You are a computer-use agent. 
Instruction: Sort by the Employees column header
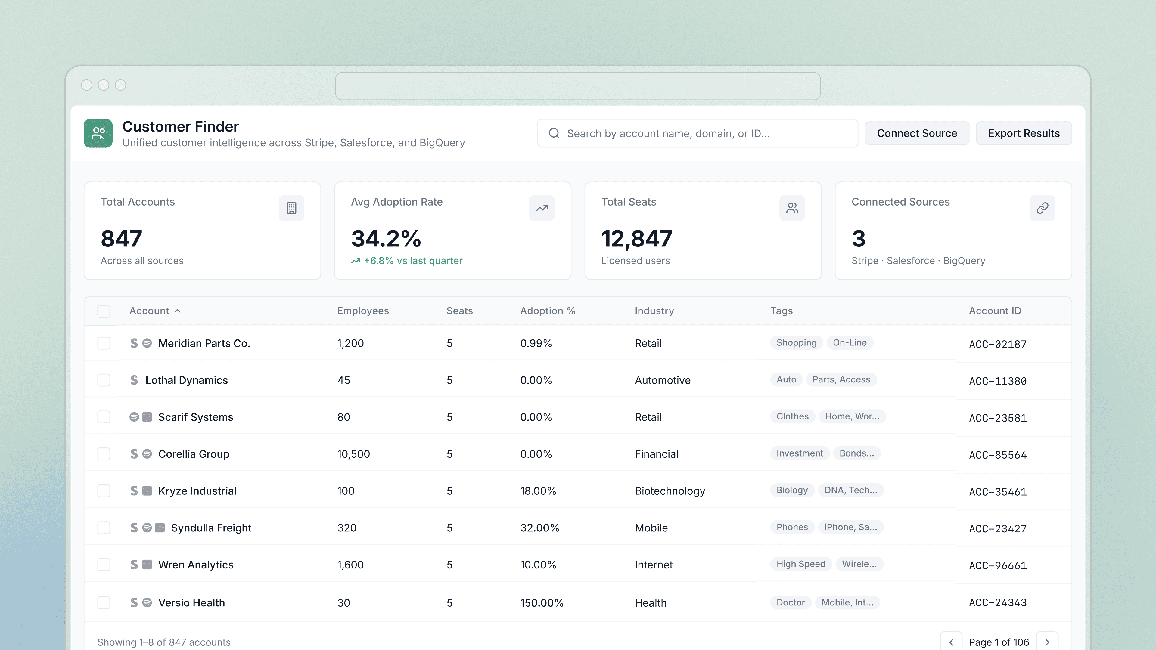(363, 311)
